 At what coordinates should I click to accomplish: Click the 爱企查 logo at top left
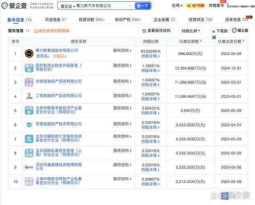[14, 6]
